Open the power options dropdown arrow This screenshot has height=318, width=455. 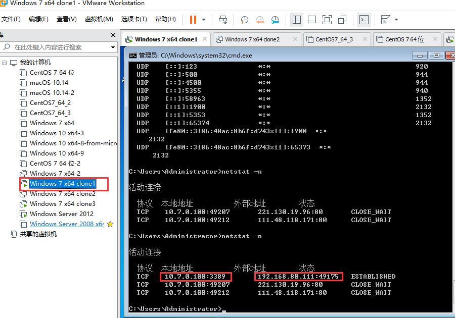coord(204,20)
